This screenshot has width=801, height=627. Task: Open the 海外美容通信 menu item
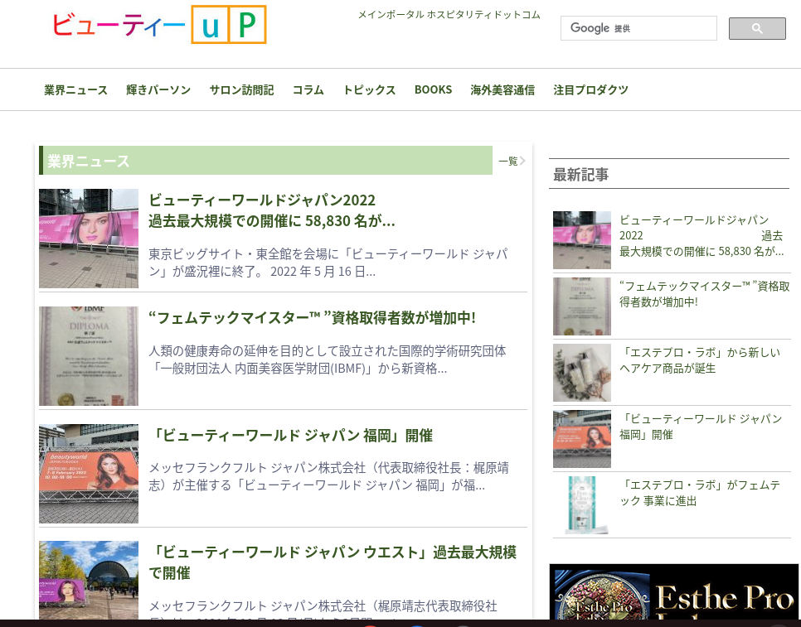coord(502,89)
